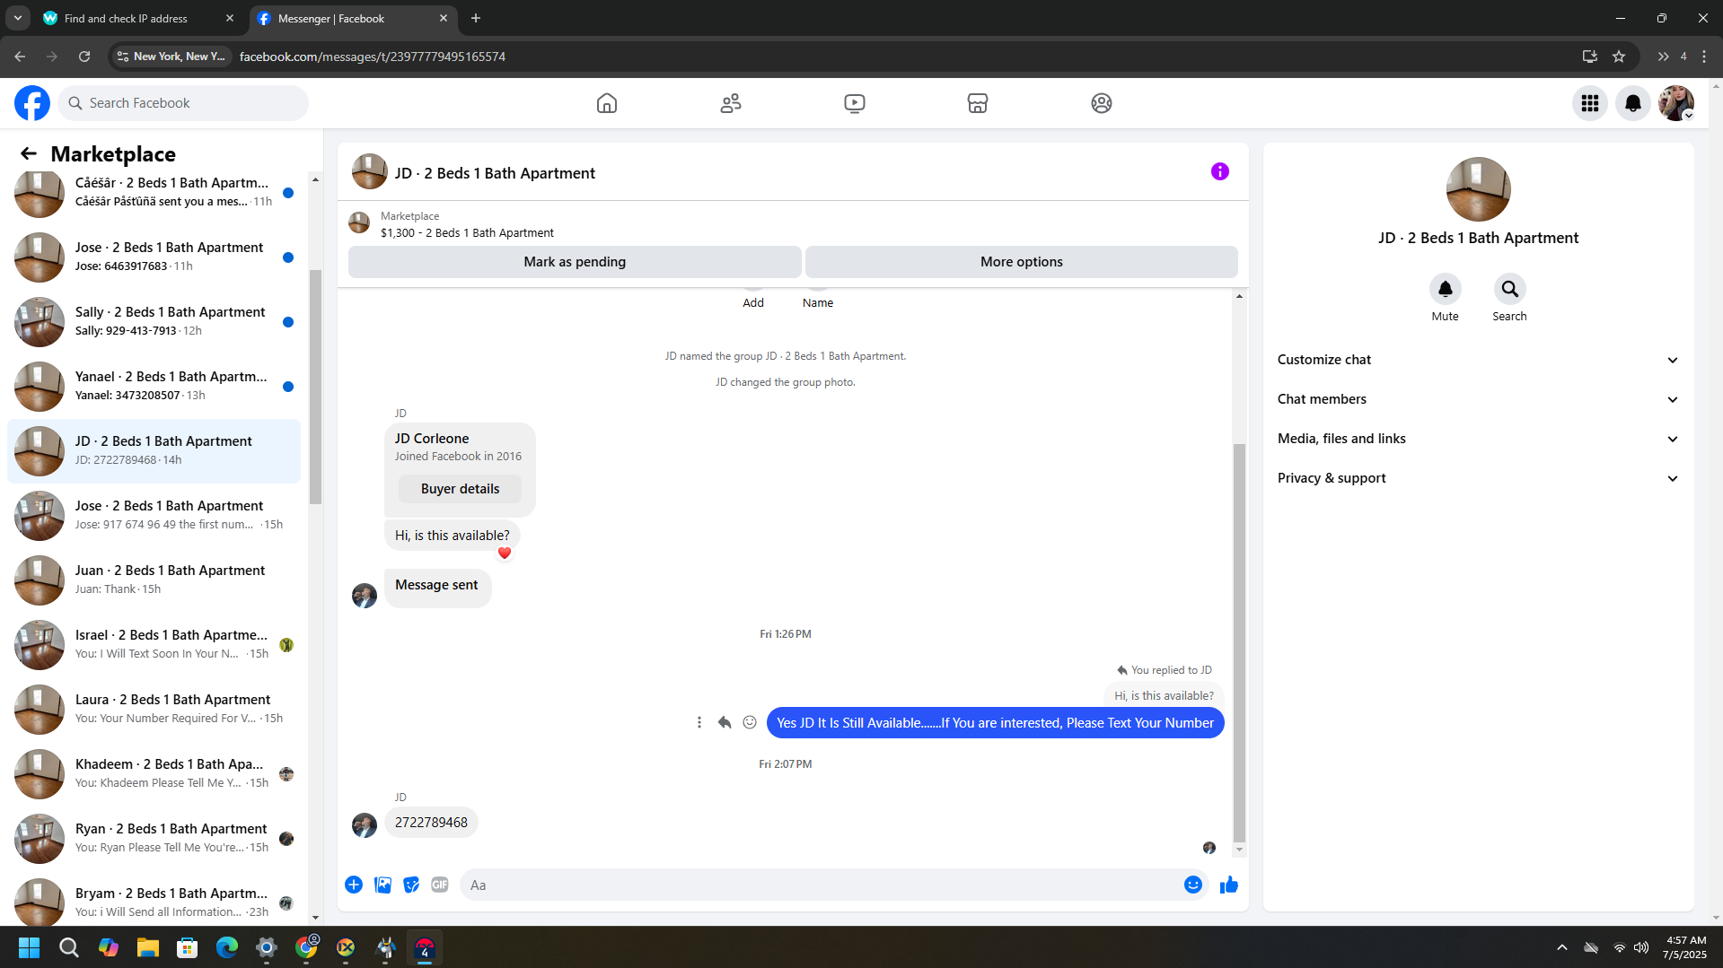Go back using the Marketplace back arrow
This screenshot has width=1723, height=968.
click(x=29, y=153)
